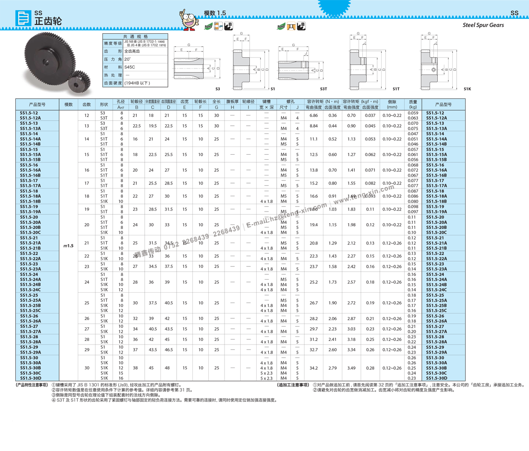The image size is (529, 451).
Task: Click the 共通规格 table heading
Action: point(135,37)
